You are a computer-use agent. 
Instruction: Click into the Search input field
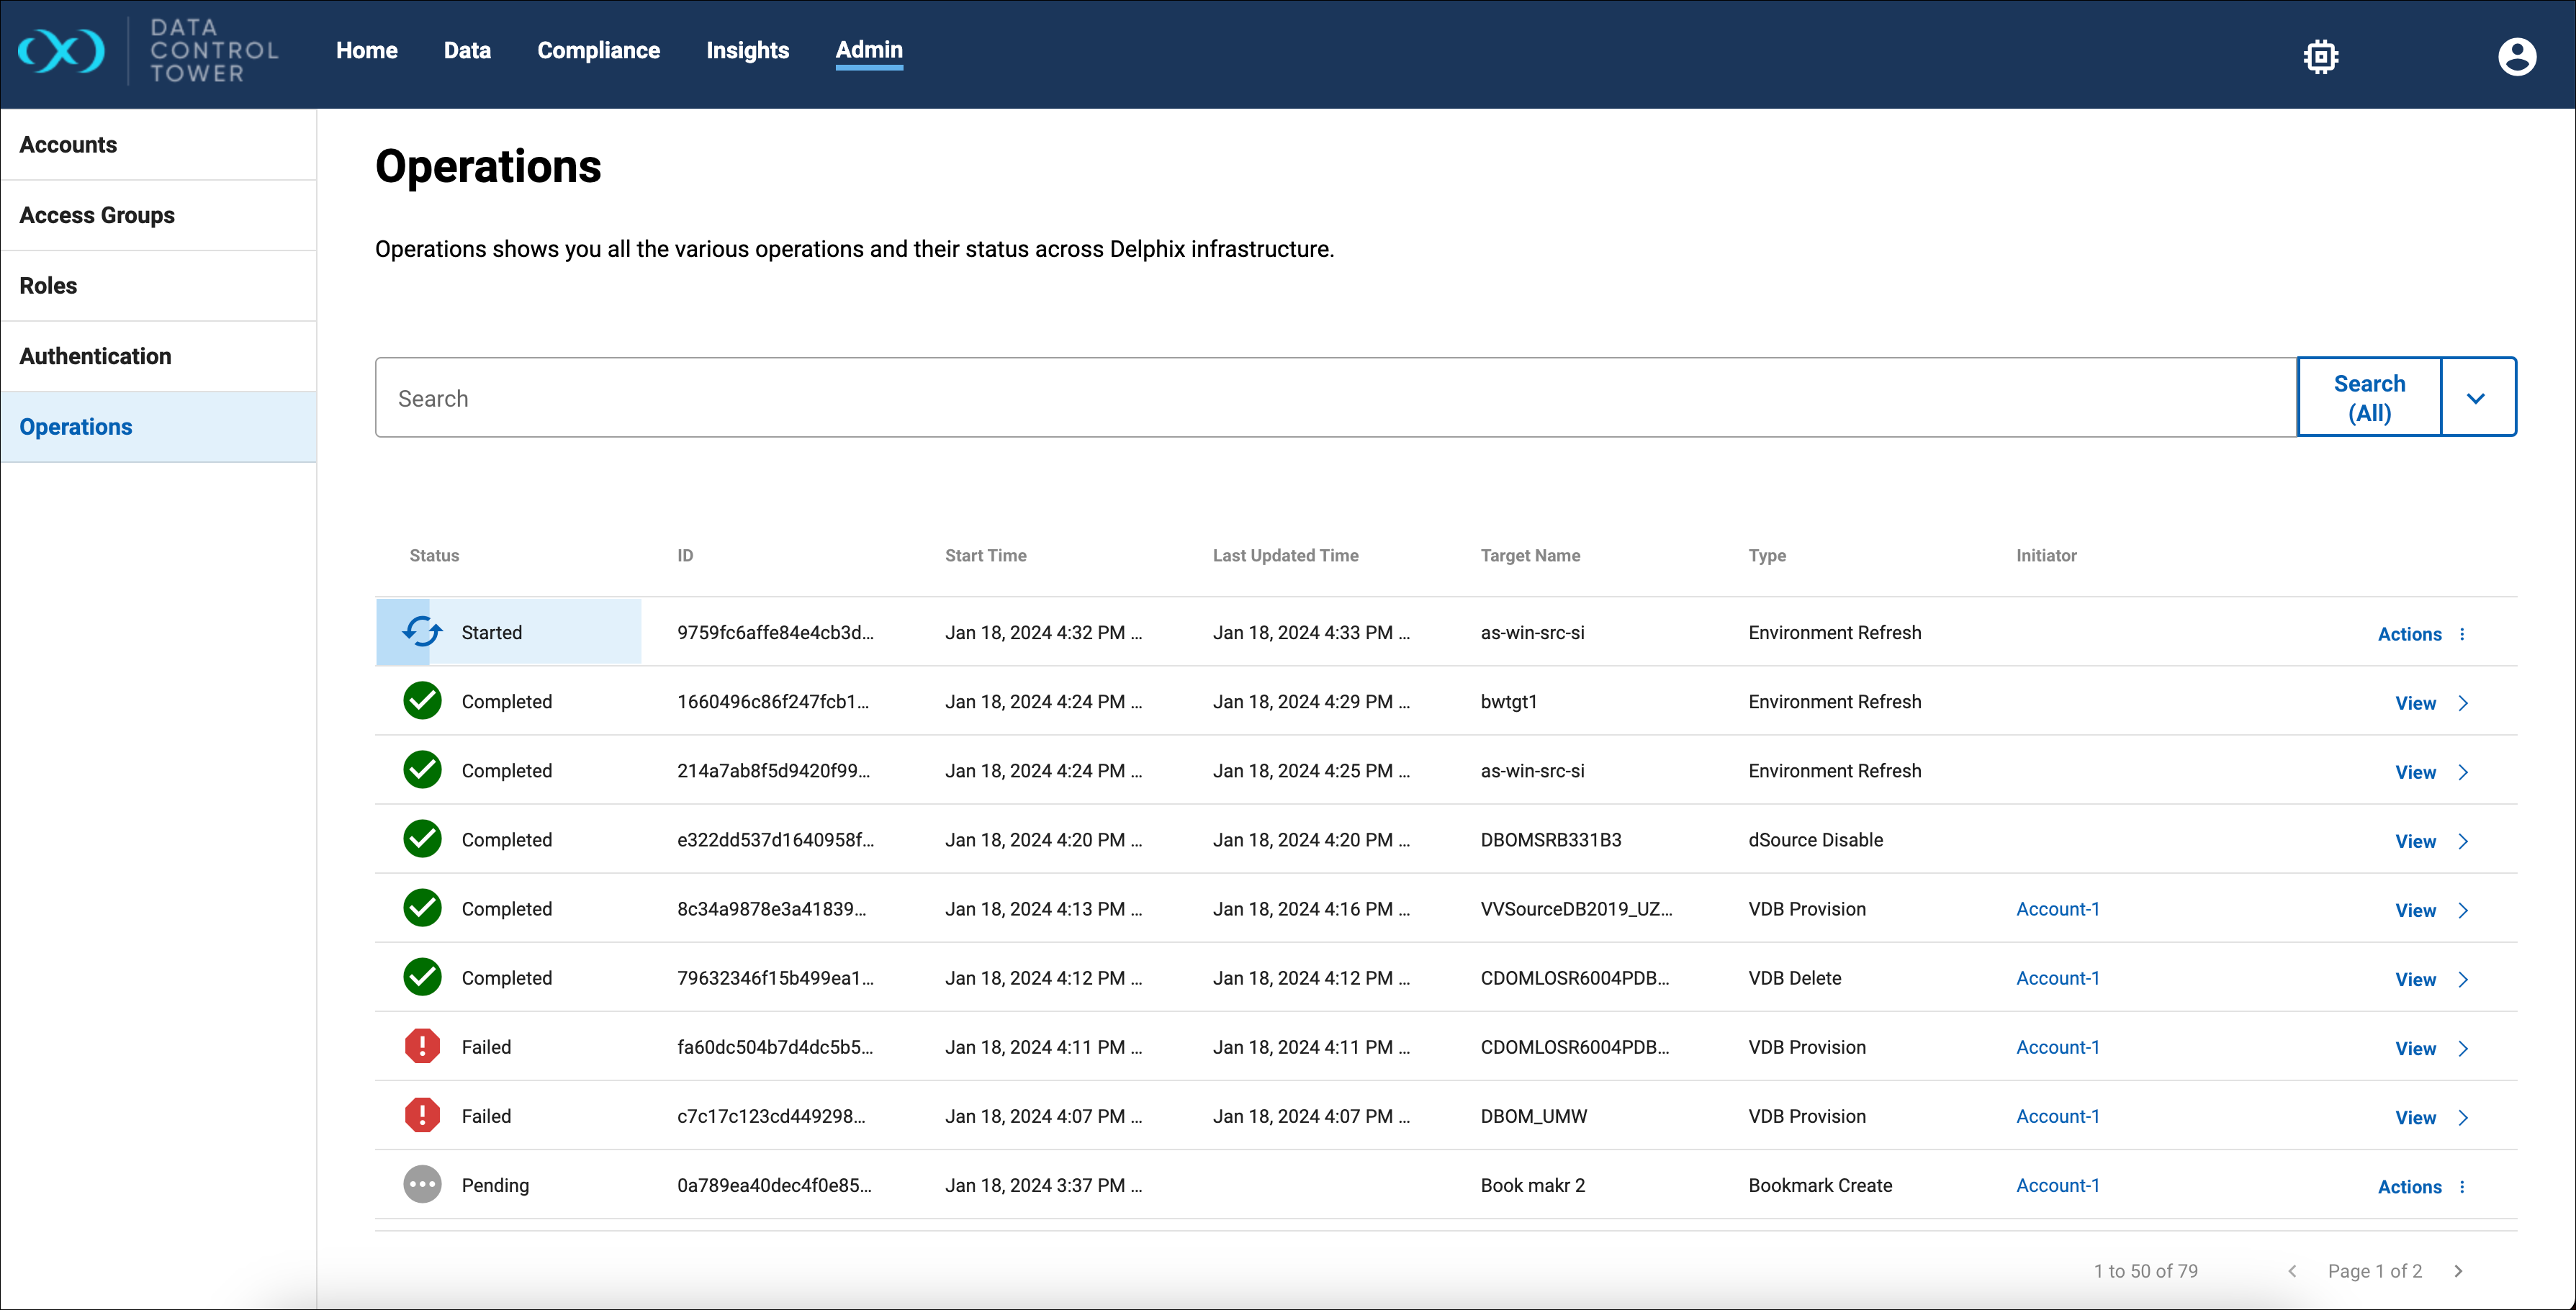coord(1335,398)
